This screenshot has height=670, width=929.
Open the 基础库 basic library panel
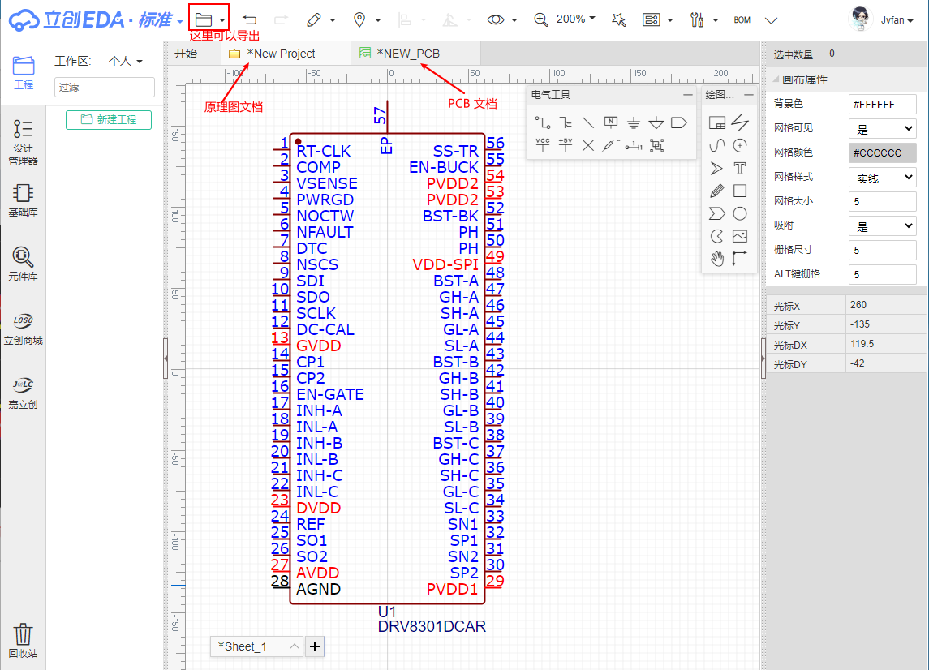(23, 200)
